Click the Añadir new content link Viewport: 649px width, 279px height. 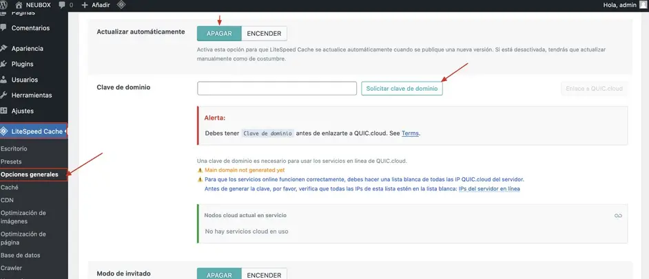101,5
